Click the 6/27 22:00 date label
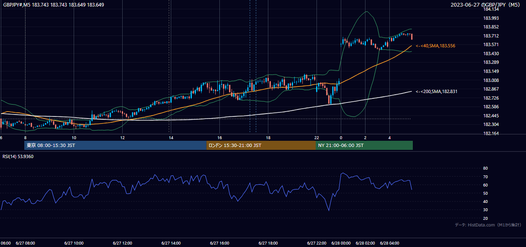This screenshot has height=247, width=526. (317, 243)
